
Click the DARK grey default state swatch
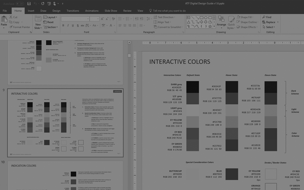pyautogui.click(x=193, y=87)
